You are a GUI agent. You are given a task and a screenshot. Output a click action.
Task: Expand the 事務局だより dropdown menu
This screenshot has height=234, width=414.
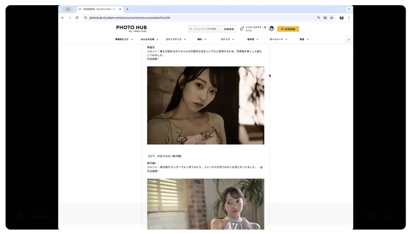coord(121,40)
